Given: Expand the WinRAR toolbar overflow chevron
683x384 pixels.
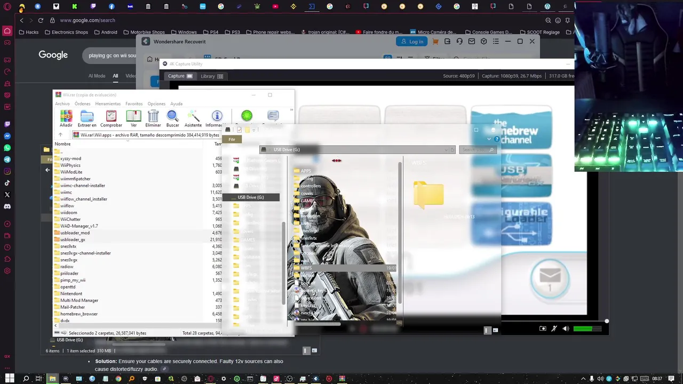Looking at the screenshot, I should pyautogui.click(x=291, y=110).
